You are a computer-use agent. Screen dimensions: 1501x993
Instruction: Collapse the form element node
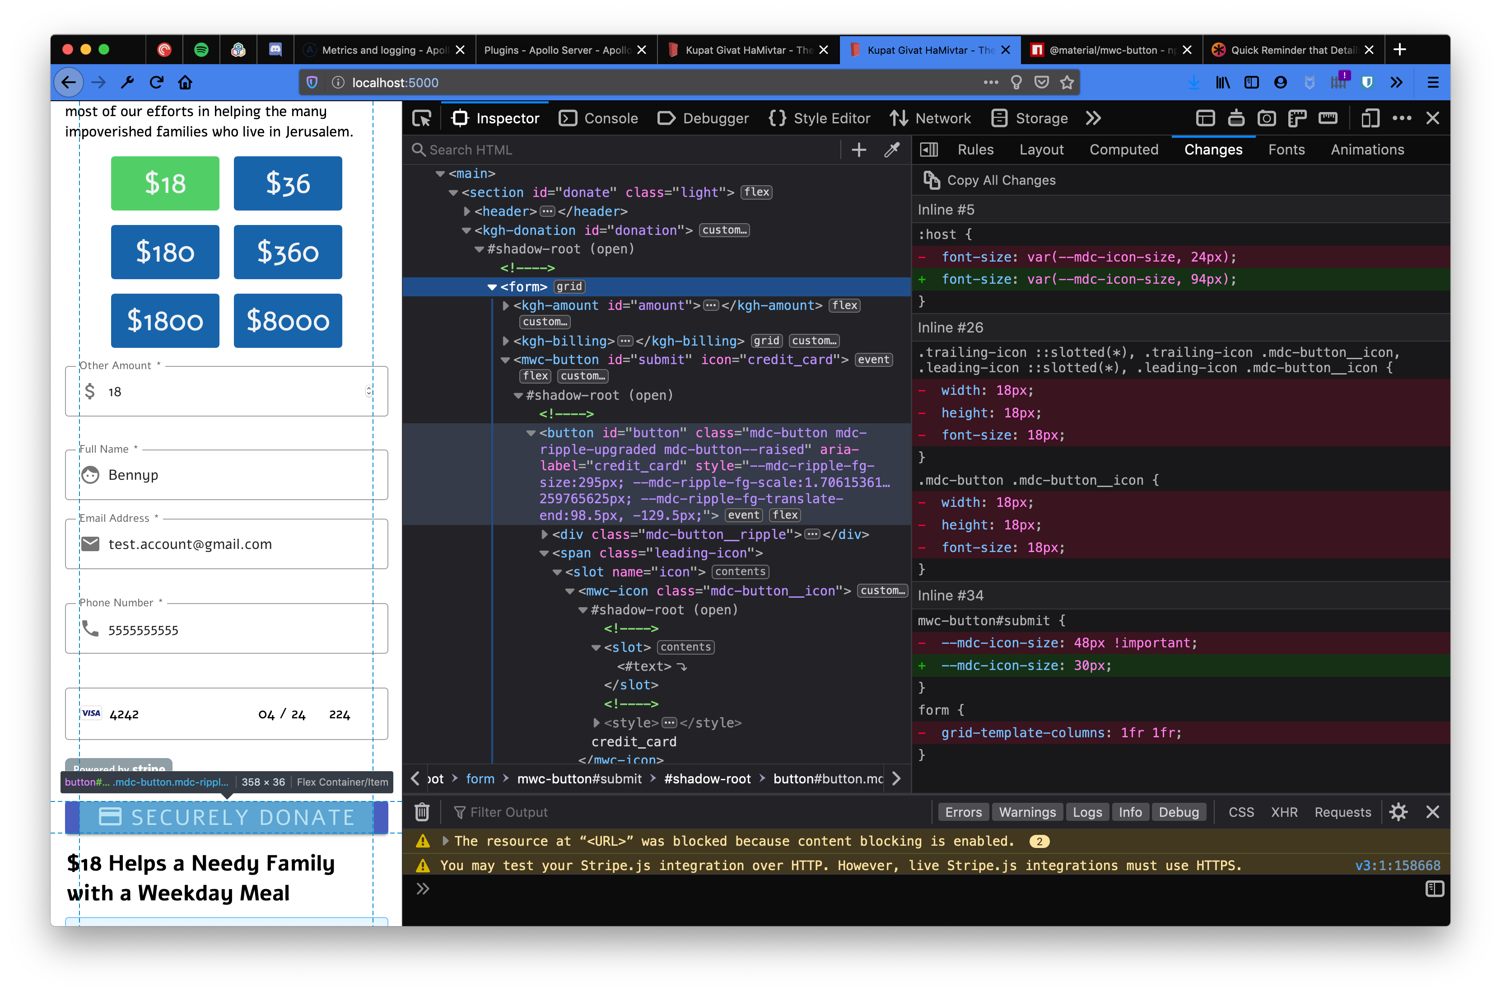click(493, 286)
